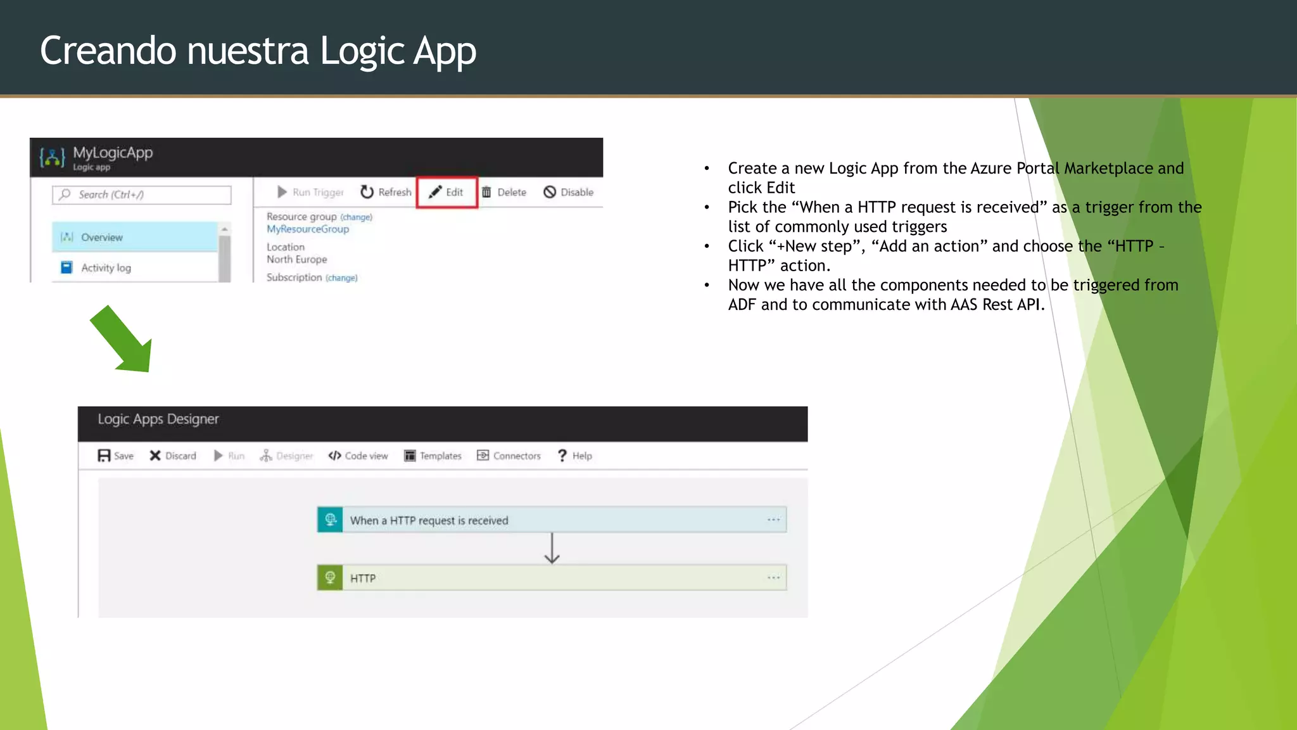
Task: Open MyResourceGroup link
Action: [308, 229]
